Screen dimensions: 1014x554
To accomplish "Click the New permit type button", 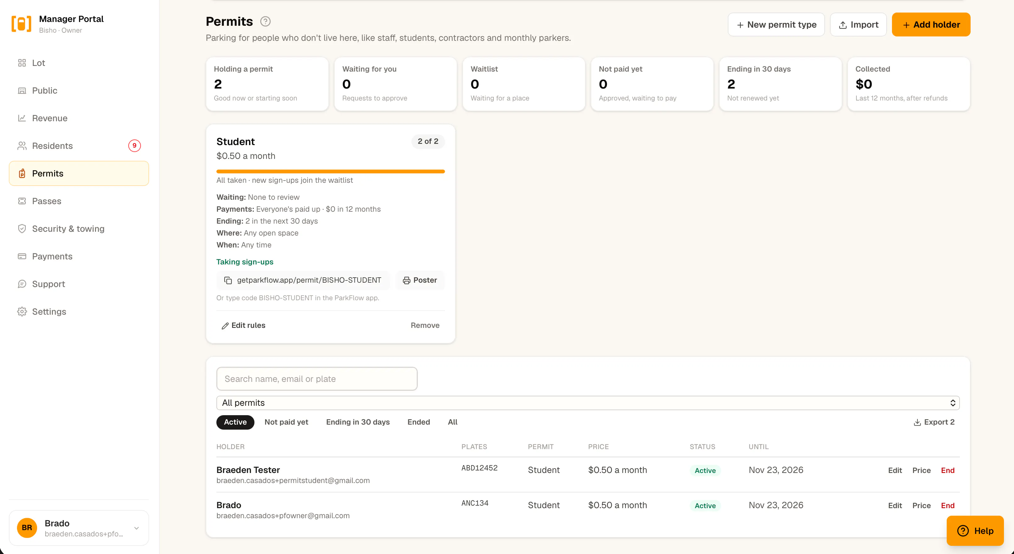I will pyautogui.click(x=776, y=24).
